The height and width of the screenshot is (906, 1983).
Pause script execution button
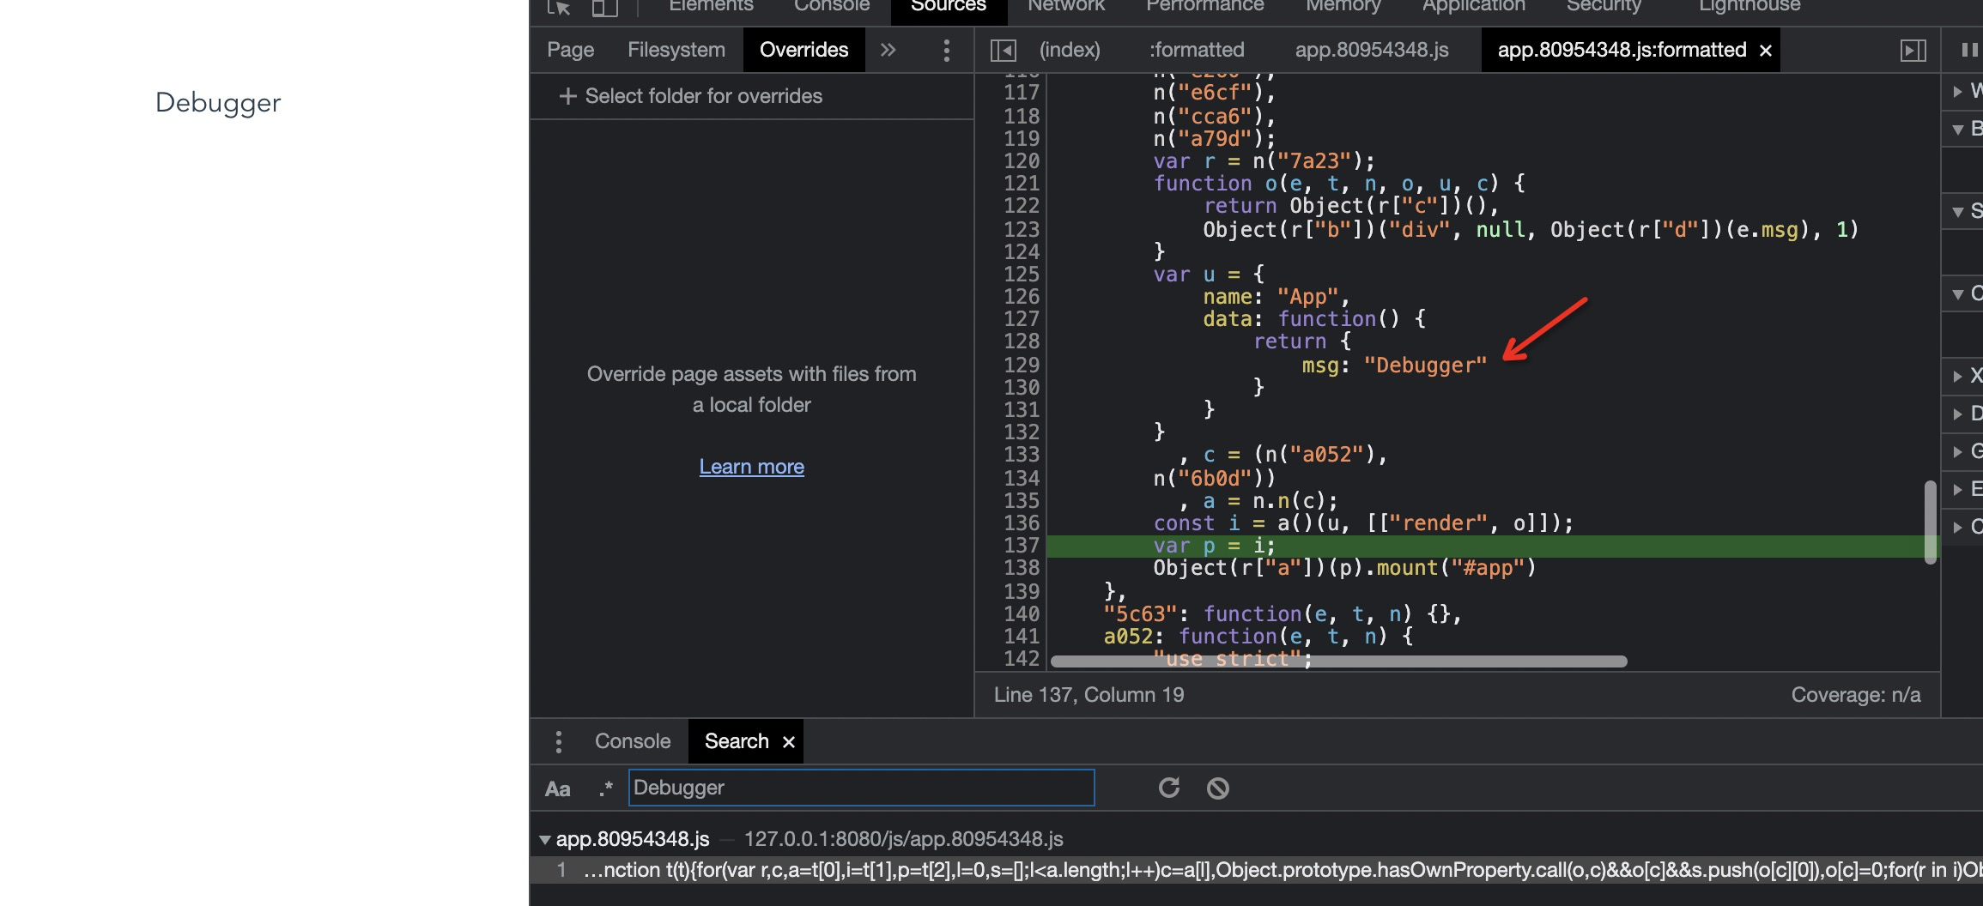1969,50
